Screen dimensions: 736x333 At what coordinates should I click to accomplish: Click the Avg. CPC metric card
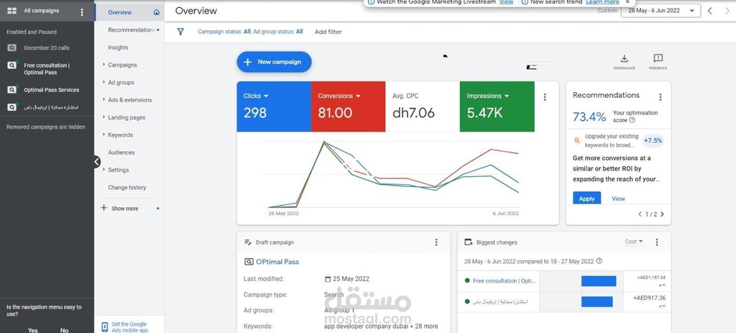click(x=423, y=106)
